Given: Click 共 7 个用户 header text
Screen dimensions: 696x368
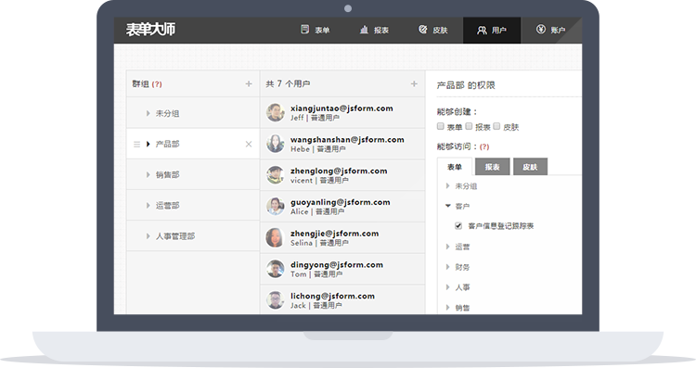Looking at the screenshot, I should tap(288, 83).
